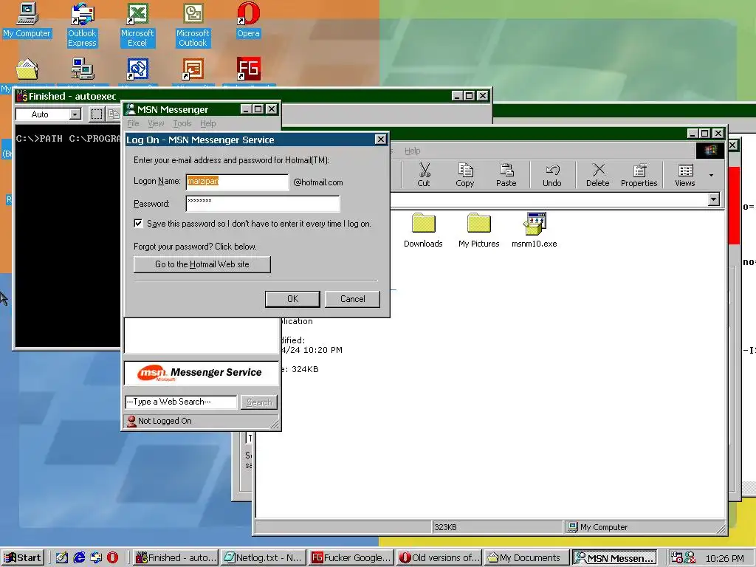Click the MSN Messenger tray icon
The width and height of the screenshot is (756, 567).
690,558
